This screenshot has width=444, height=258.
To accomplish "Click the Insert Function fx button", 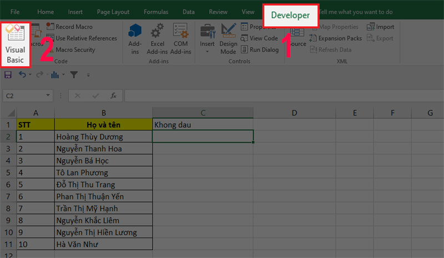I will 114,96.
